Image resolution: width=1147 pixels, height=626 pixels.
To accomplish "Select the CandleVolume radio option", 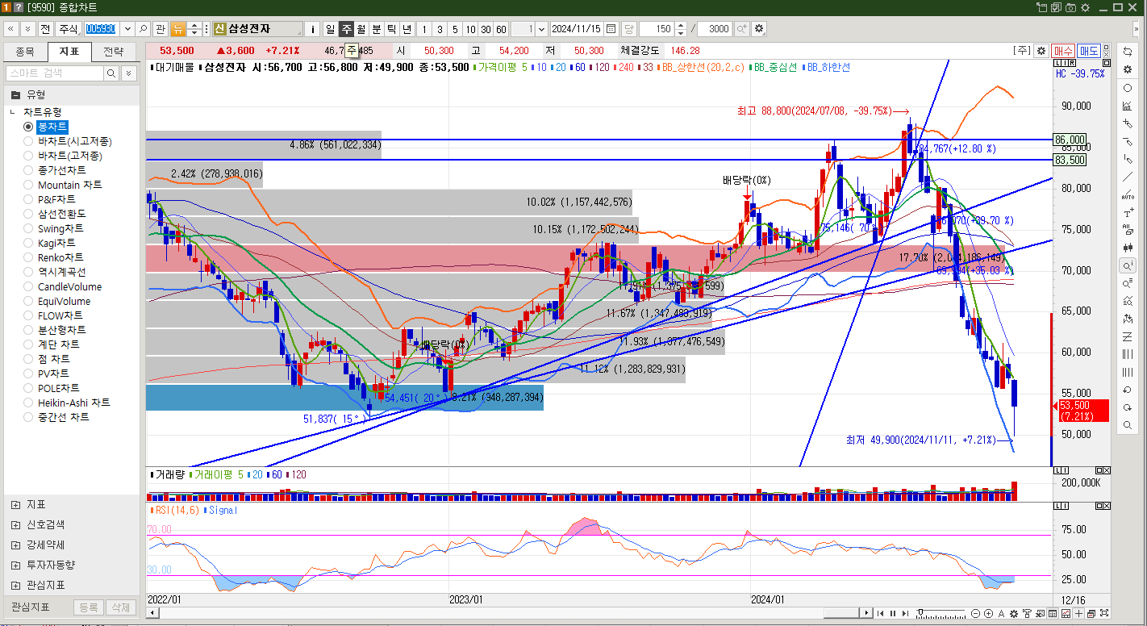I will coord(28,286).
